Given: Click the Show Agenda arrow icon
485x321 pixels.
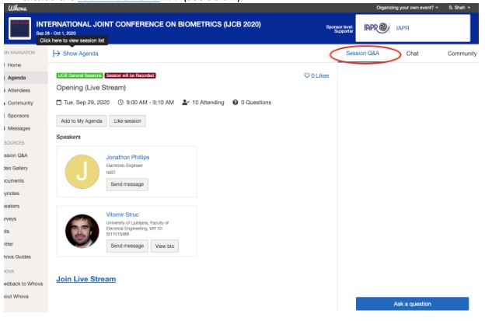Looking at the screenshot, I should [56, 54].
